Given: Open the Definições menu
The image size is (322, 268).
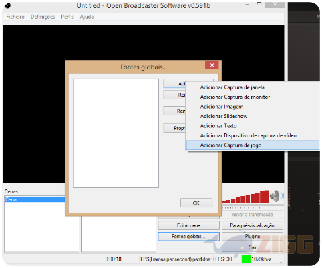Looking at the screenshot, I should click(x=43, y=17).
